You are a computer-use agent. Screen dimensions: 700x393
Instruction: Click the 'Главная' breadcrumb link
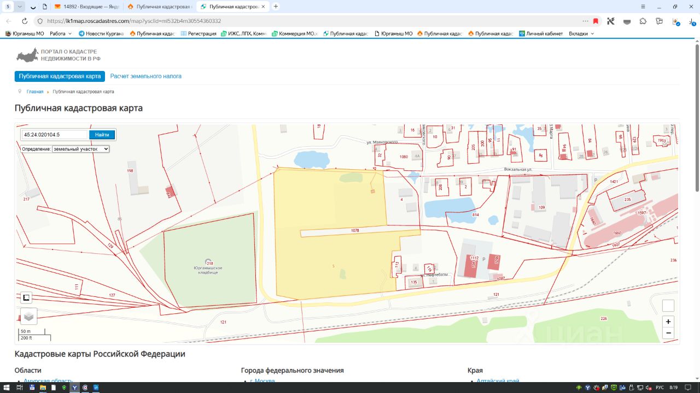coord(35,92)
